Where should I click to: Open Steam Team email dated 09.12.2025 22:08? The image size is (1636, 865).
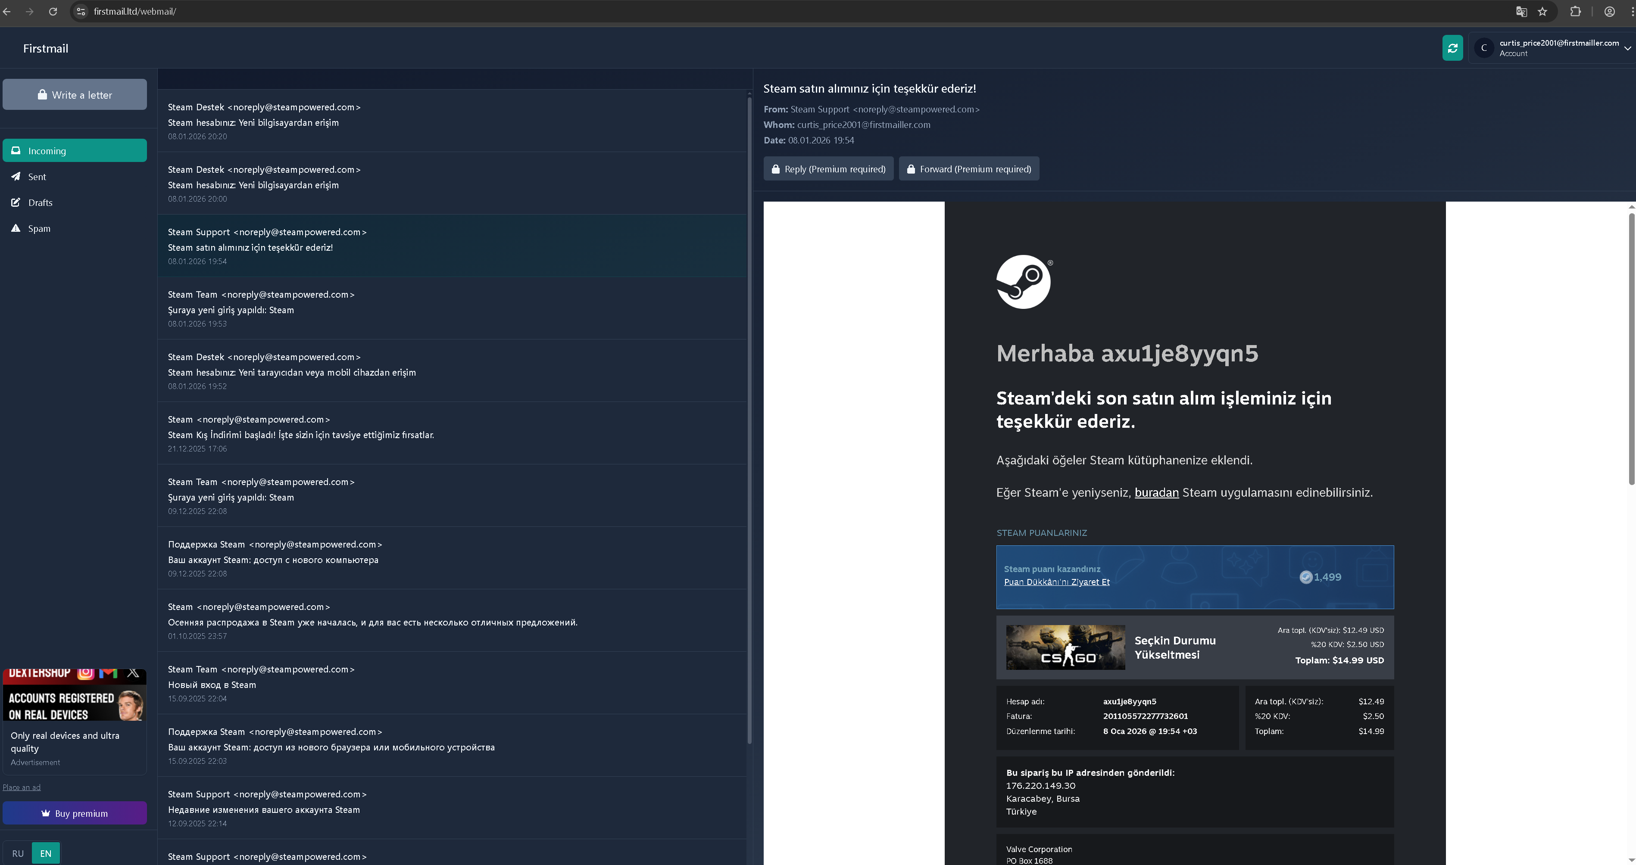452,496
